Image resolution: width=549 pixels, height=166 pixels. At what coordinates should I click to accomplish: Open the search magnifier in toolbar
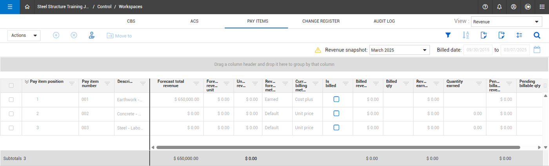(537, 35)
